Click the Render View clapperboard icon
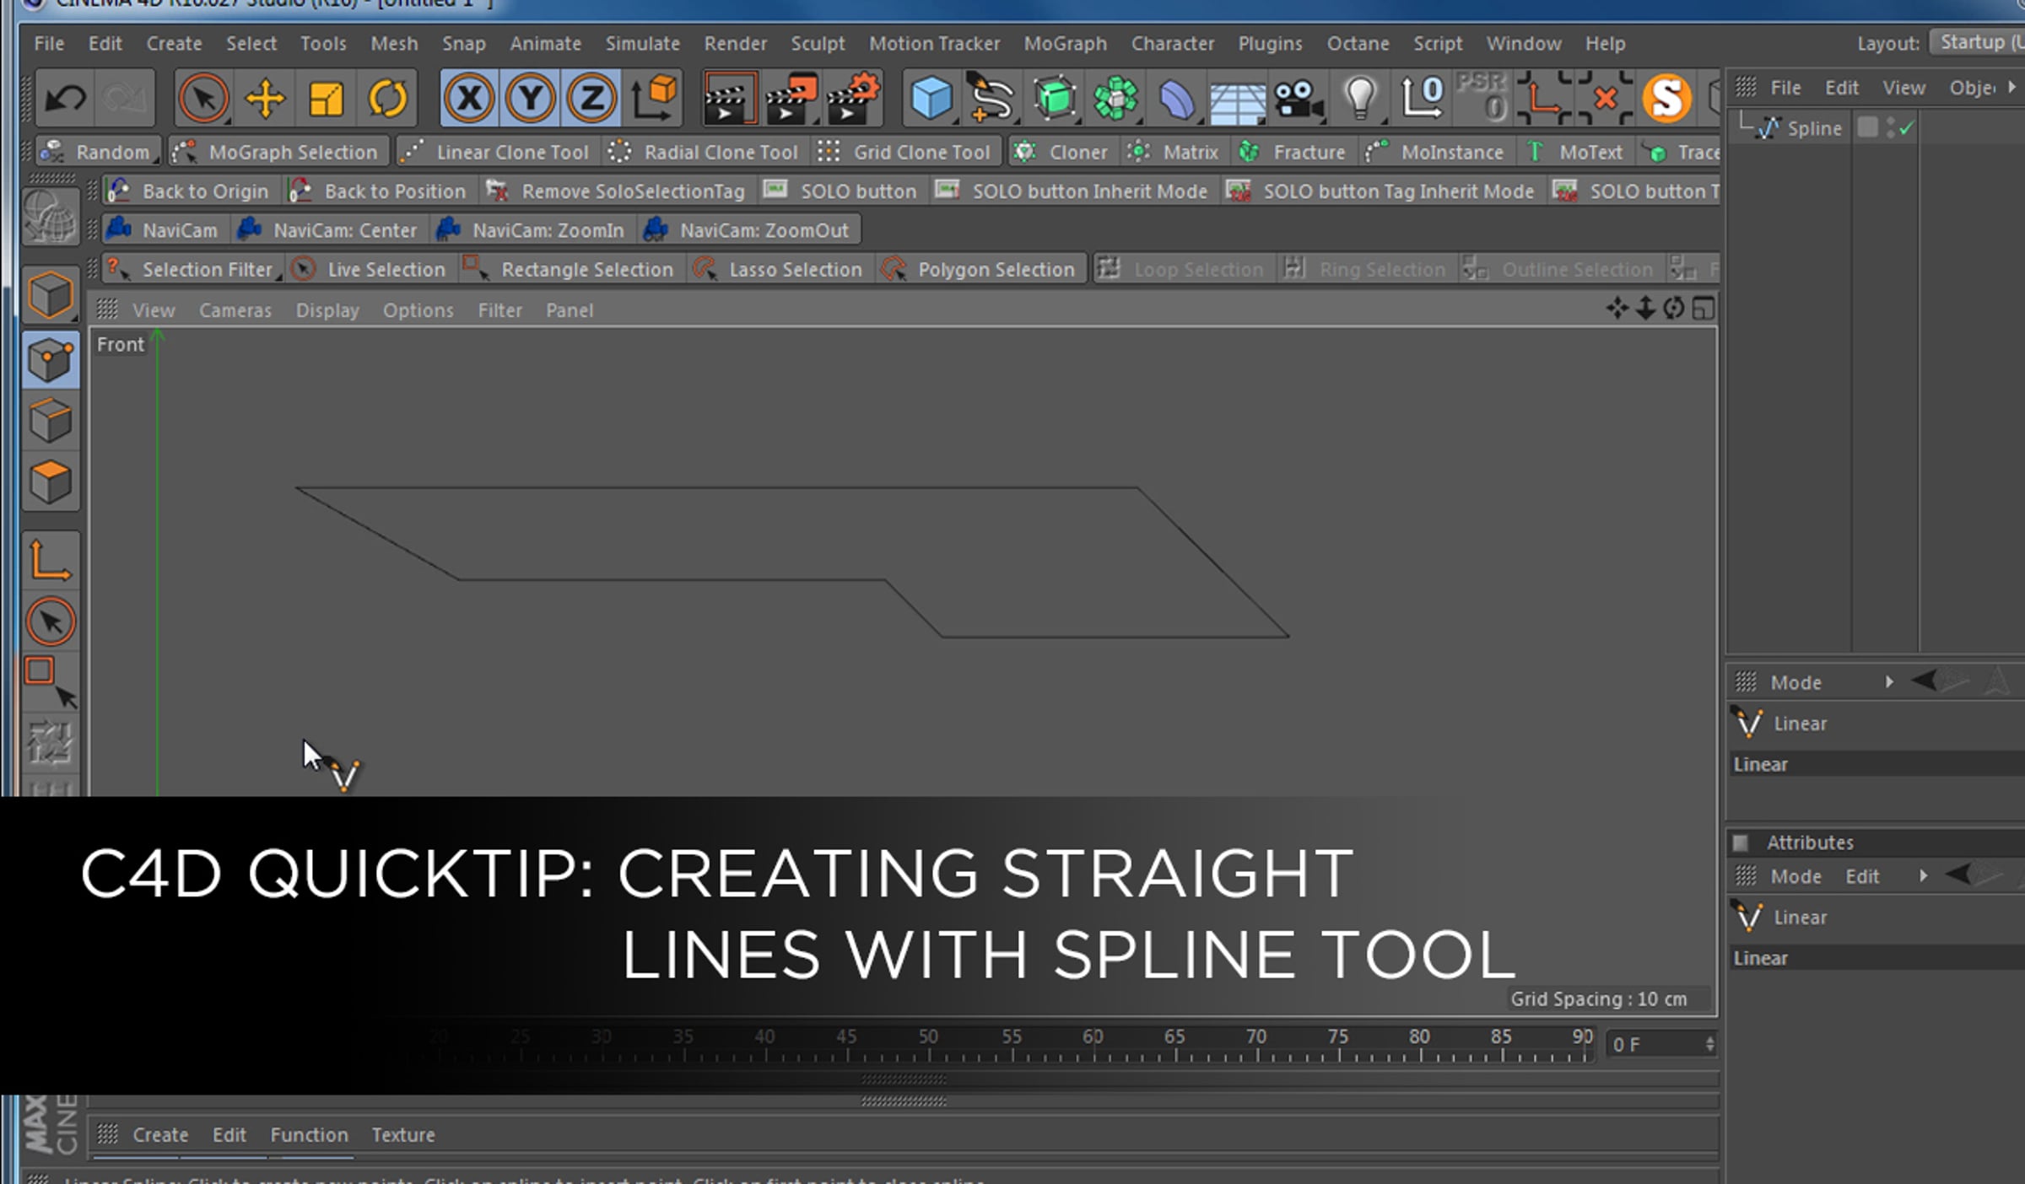The height and width of the screenshot is (1184, 2025). (x=729, y=99)
